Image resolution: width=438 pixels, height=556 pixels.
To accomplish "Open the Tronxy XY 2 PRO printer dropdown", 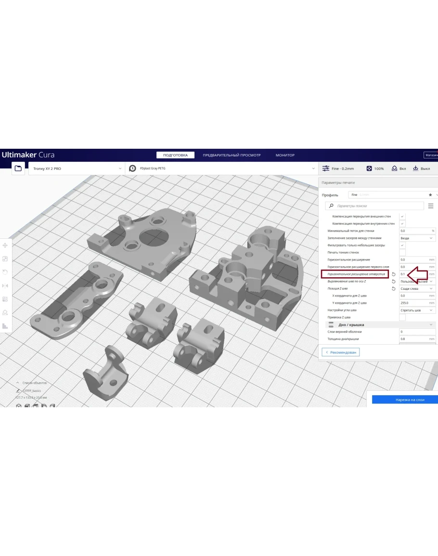I will [77, 169].
